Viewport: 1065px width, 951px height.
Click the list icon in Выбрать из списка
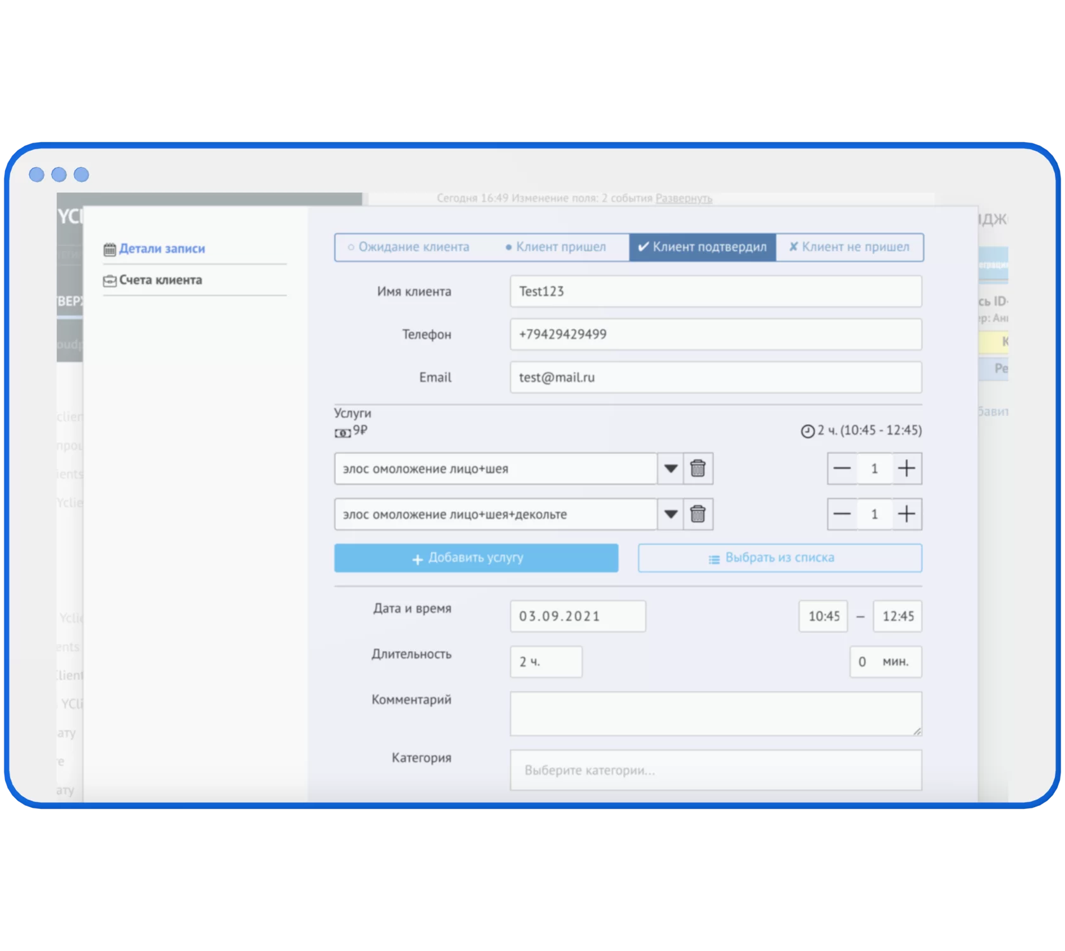[x=714, y=559]
